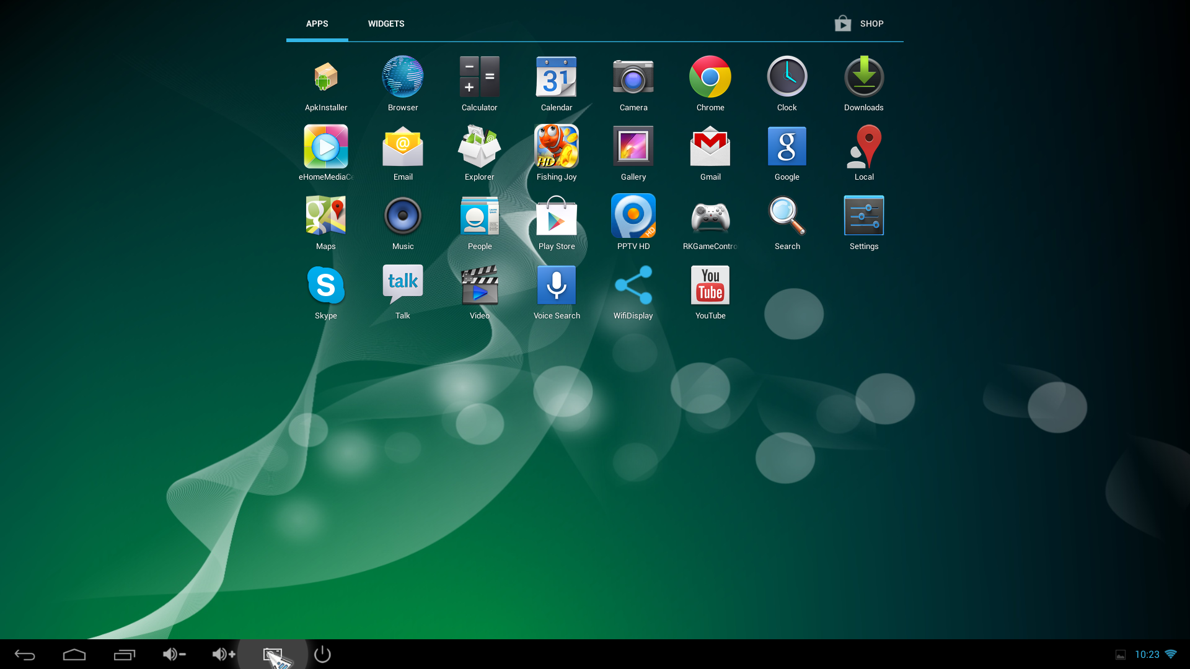This screenshot has width=1190, height=669.
Task: Open the power menu button
Action: [322, 654]
